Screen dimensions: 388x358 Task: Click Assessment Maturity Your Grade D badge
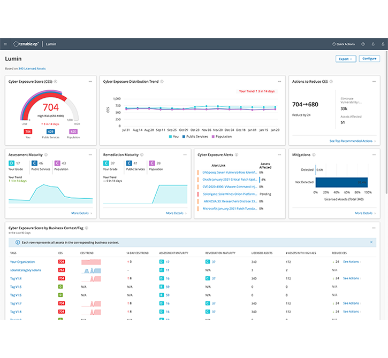[11, 163]
